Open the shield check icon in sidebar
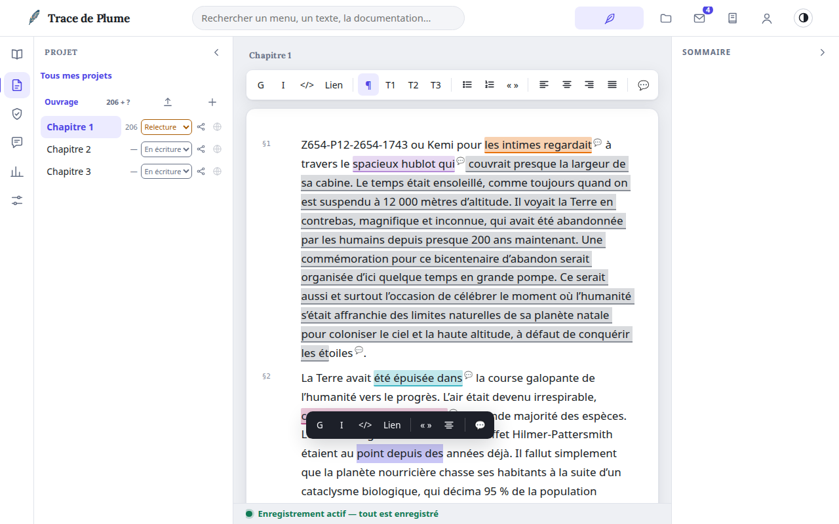Image resolution: width=839 pixels, height=524 pixels. pos(17,114)
